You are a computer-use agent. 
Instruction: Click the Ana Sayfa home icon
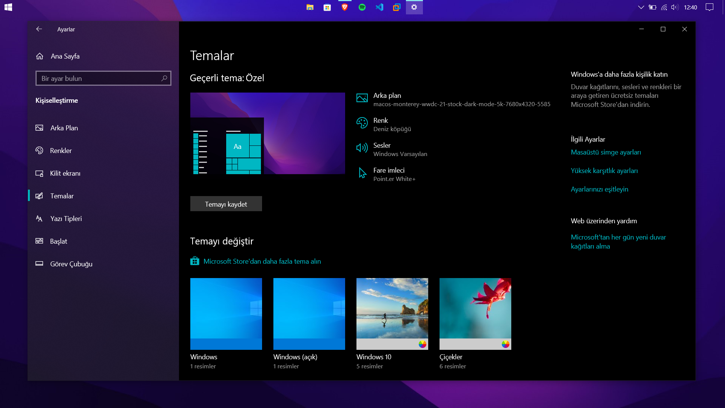tap(40, 56)
